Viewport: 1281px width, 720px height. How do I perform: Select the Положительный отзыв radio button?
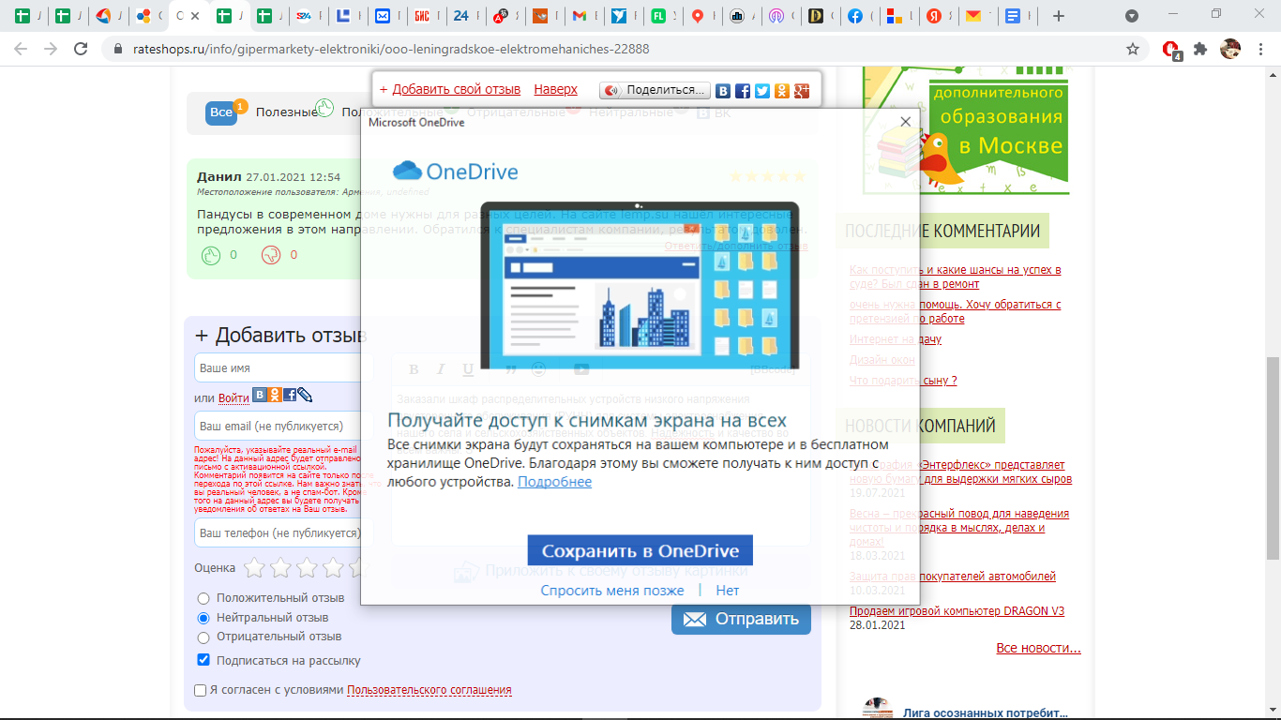[203, 598]
